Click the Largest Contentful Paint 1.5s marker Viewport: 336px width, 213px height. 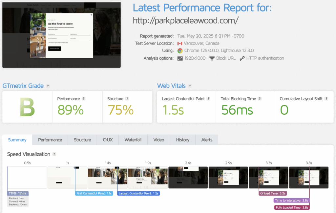[138, 193]
